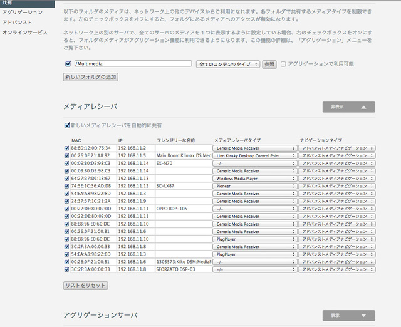Open the アドバンスト sidebar item
Image resolution: width=401 pixels, height=327 pixels.
(x=18, y=22)
